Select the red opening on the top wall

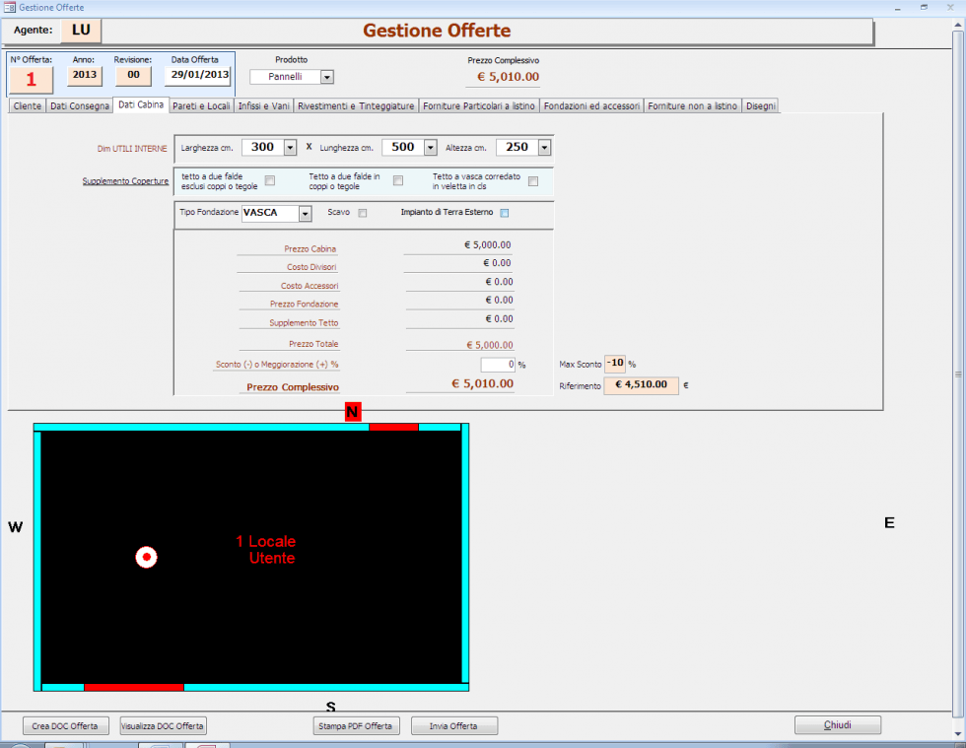point(393,427)
